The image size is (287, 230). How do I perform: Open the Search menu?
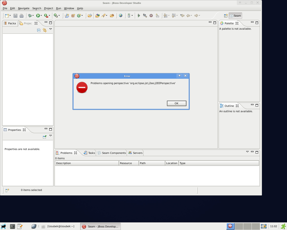click(37, 8)
